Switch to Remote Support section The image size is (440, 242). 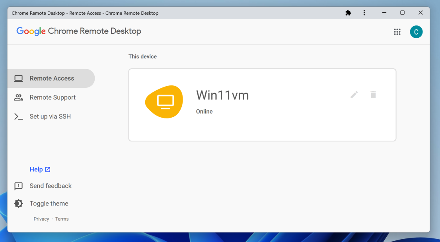[x=52, y=97]
